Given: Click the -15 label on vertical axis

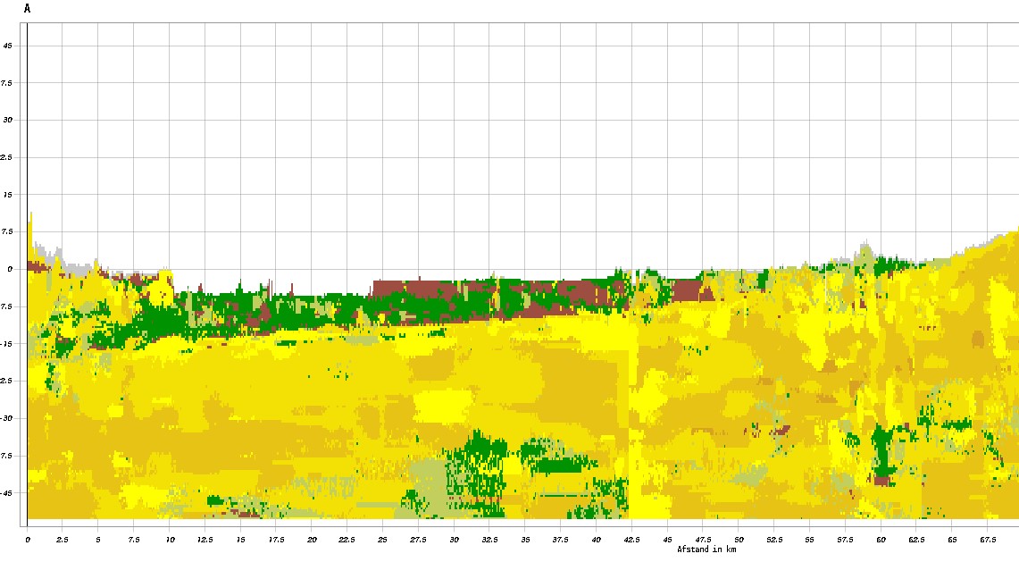Looking at the screenshot, I should (11, 343).
